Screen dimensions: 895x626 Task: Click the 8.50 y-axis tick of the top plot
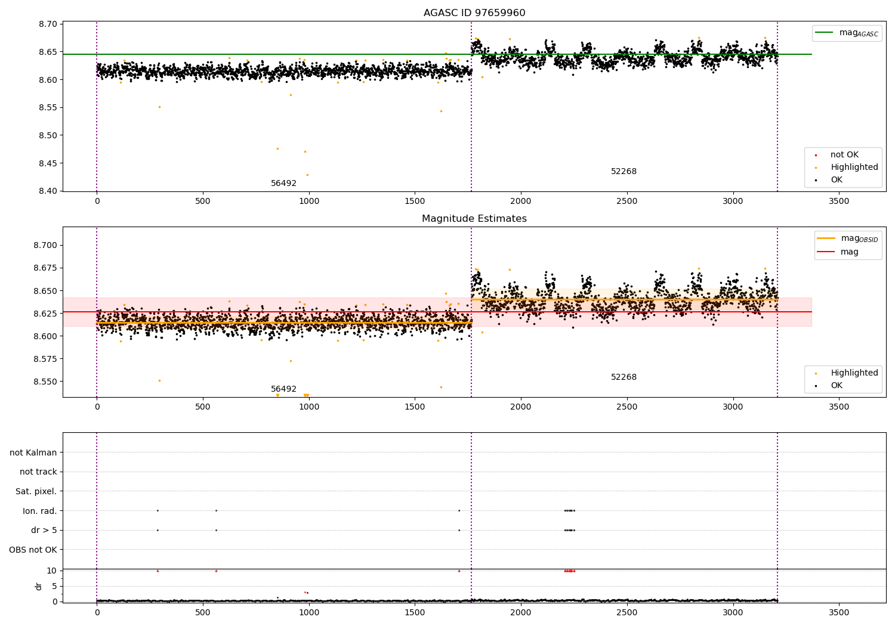coord(49,136)
